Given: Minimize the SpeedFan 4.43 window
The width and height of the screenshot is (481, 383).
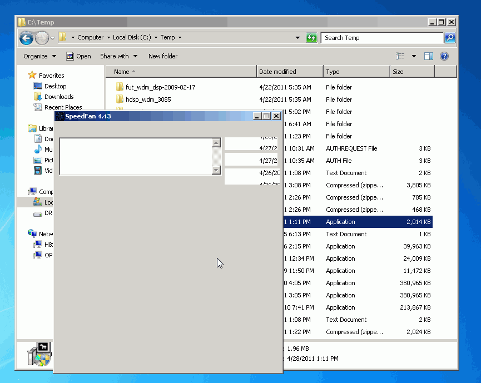Looking at the screenshot, I should 257,116.
